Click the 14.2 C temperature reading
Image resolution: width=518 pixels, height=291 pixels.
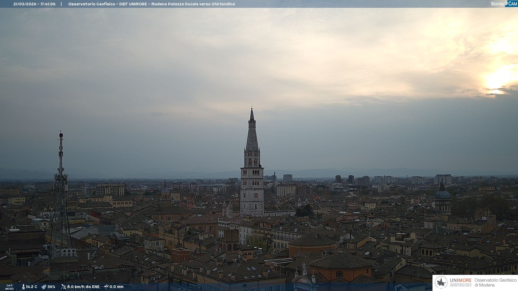tap(32, 287)
